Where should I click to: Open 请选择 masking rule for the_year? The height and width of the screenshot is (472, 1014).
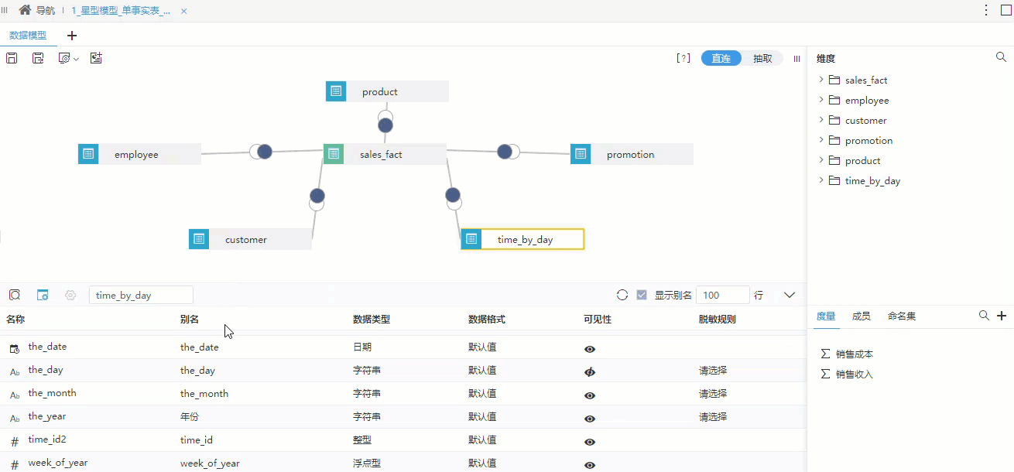pos(713,417)
